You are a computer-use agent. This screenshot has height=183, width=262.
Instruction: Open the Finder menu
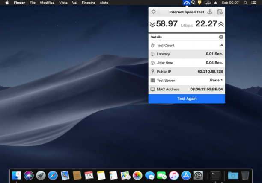[x=19, y=3]
